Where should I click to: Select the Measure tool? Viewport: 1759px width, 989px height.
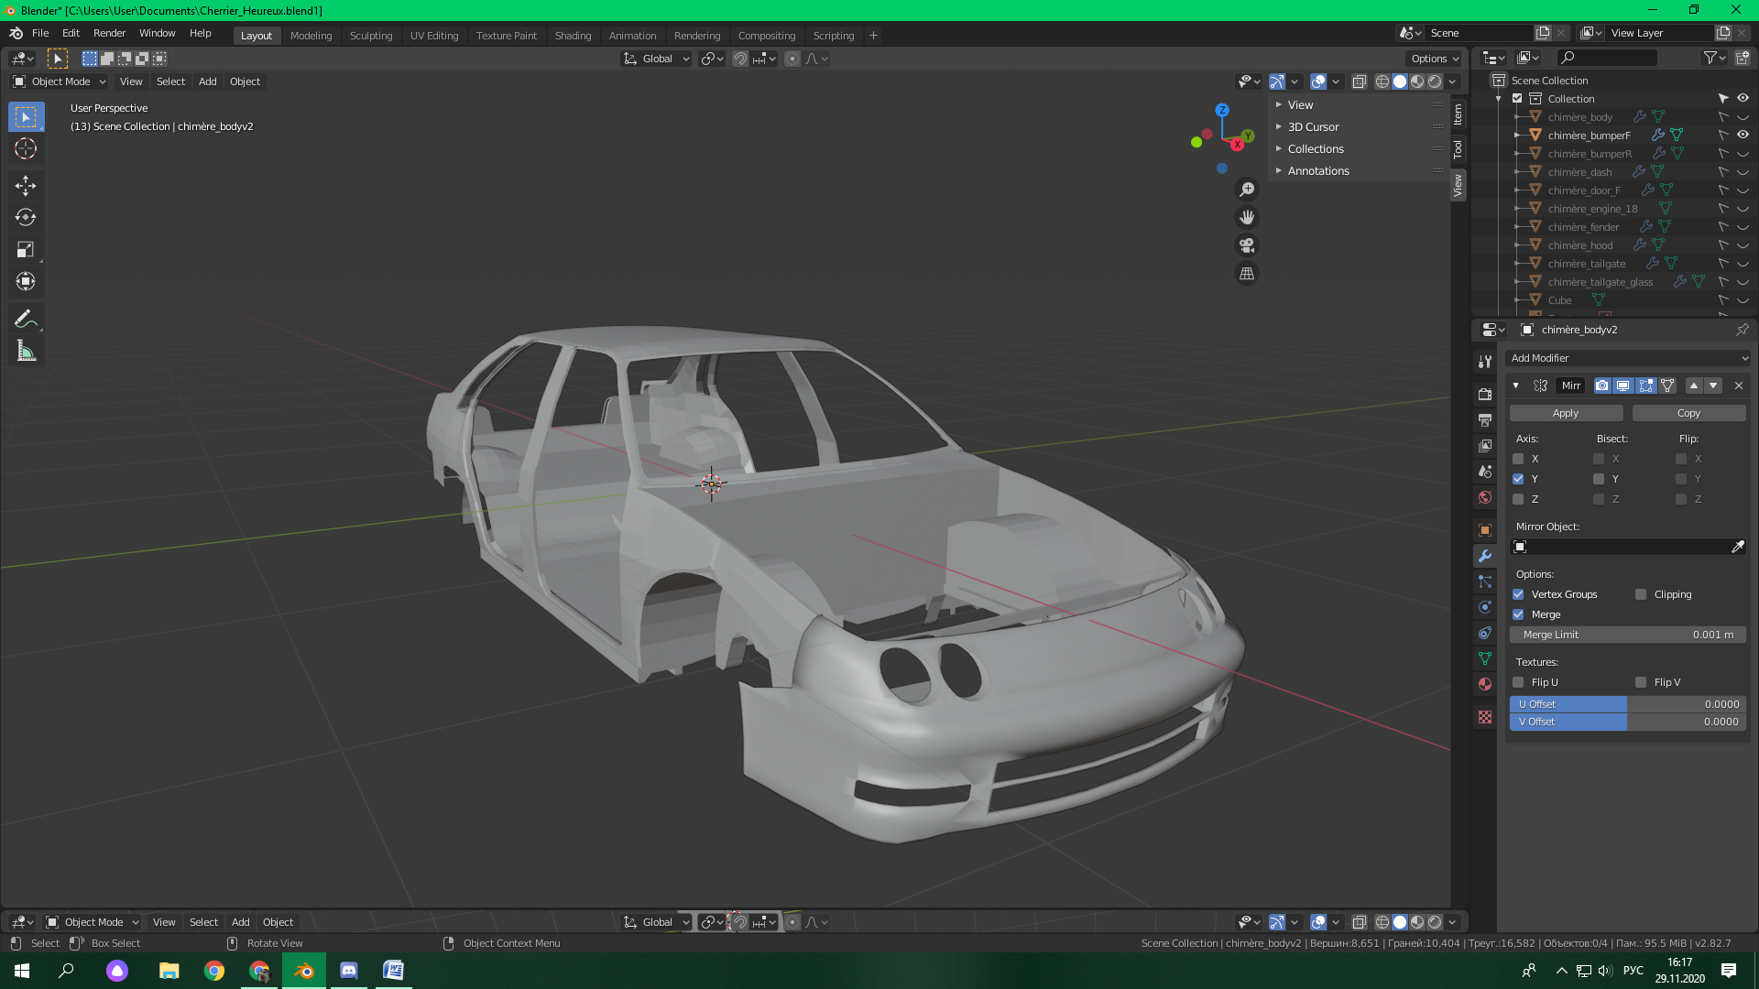click(x=25, y=352)
